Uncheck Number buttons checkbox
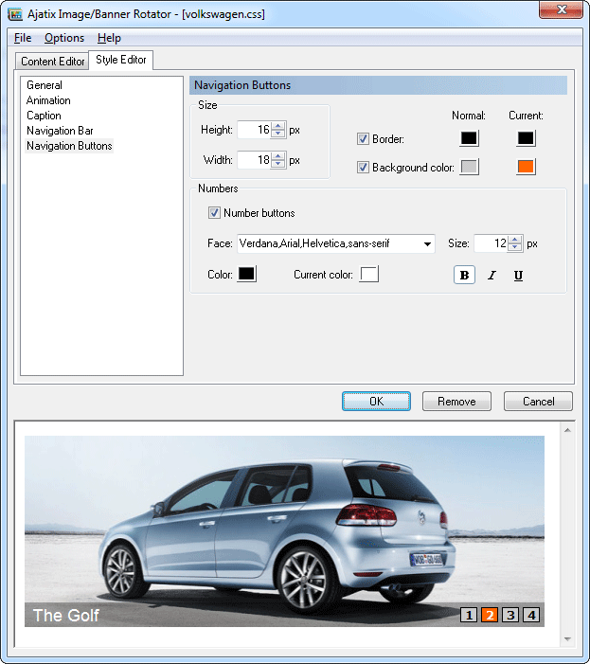This screenshot has height=664, width=590. tap(214, 212)
